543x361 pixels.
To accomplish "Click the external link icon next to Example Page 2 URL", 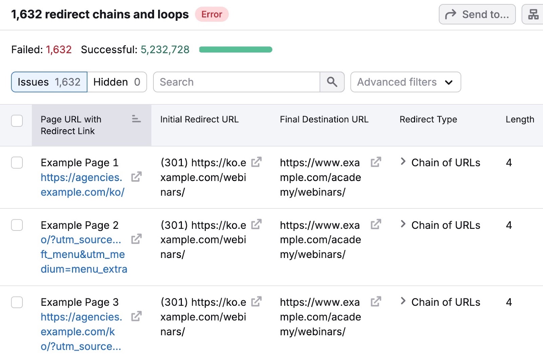I will [137, 239].
